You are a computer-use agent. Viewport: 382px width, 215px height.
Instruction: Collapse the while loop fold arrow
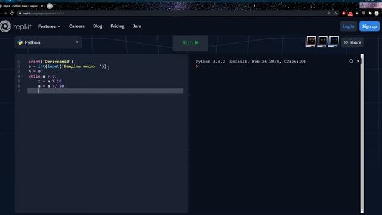tap(22, 76)
